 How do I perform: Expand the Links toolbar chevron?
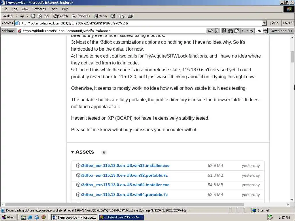pos(293,22)
